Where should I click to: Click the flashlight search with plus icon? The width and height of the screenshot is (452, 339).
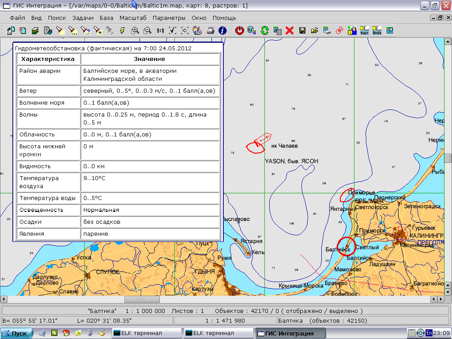coord(98,30)
